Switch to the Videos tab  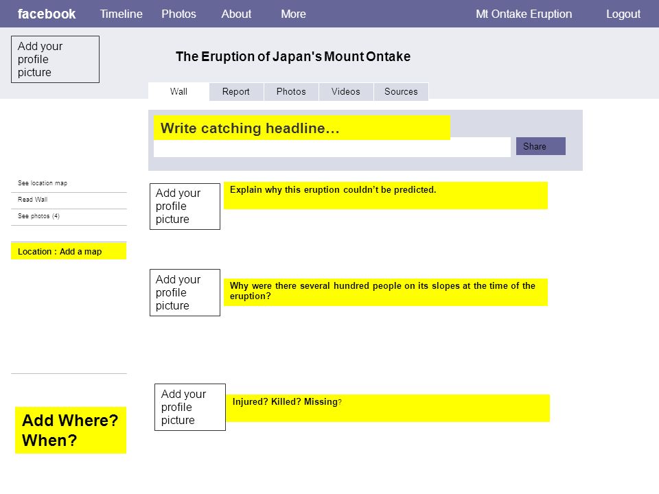click(345, 91)
